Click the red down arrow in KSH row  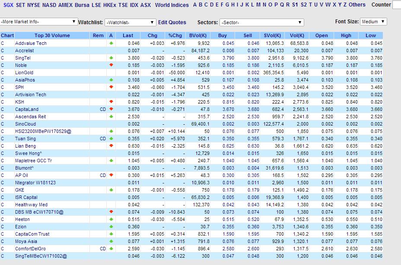[111, 102]
